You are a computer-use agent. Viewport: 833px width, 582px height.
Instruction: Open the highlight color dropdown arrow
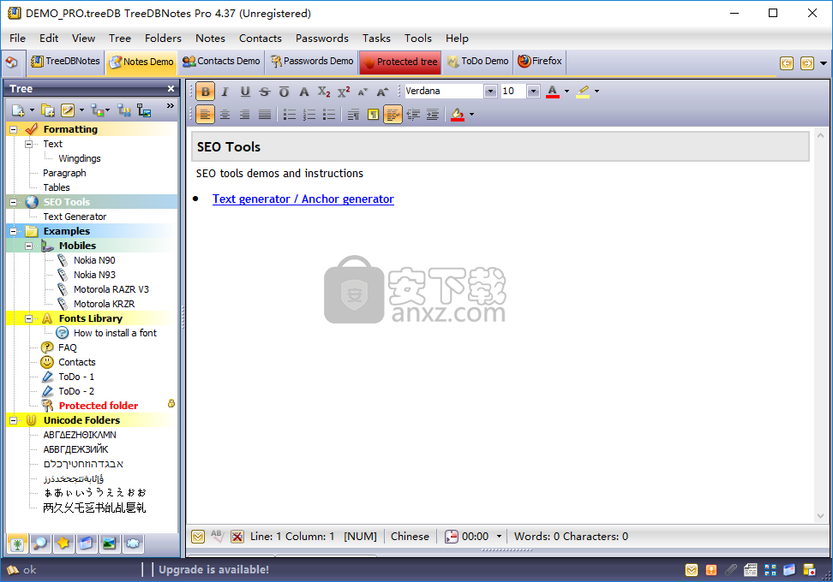pyautogui.click(x=596, y=92)
